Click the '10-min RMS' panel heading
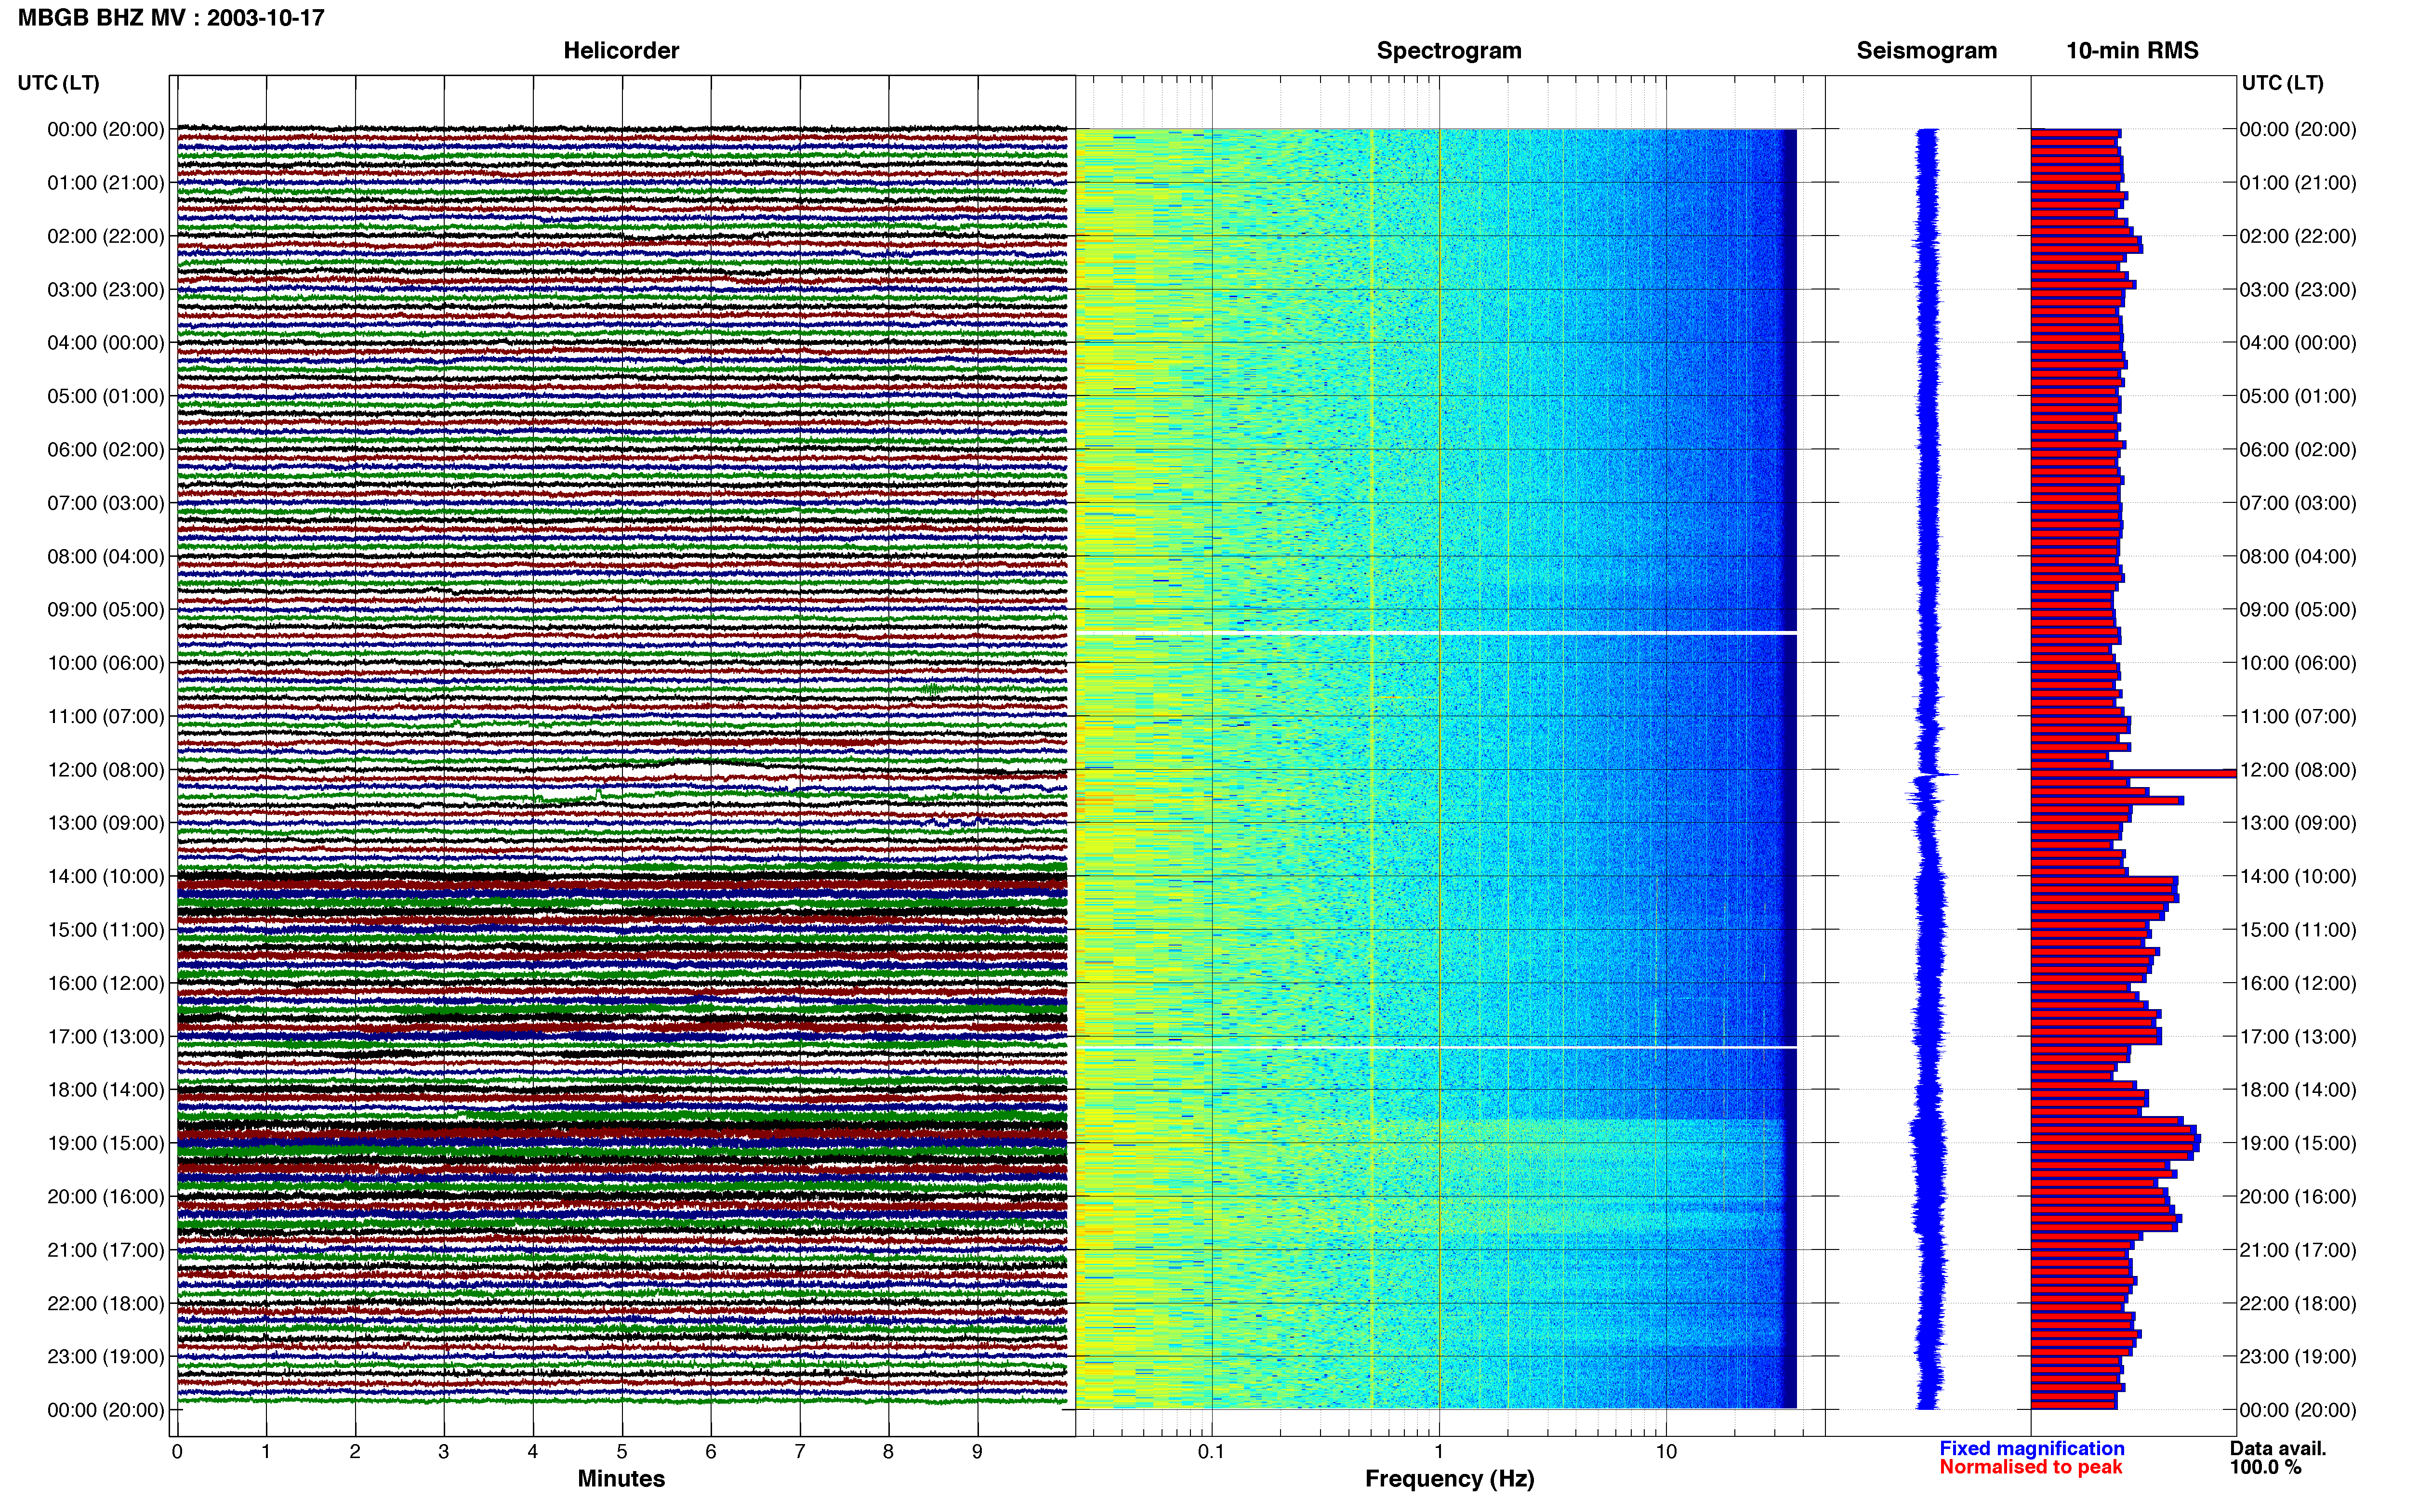2418x1512 pixels. [x=2132, y=51]
